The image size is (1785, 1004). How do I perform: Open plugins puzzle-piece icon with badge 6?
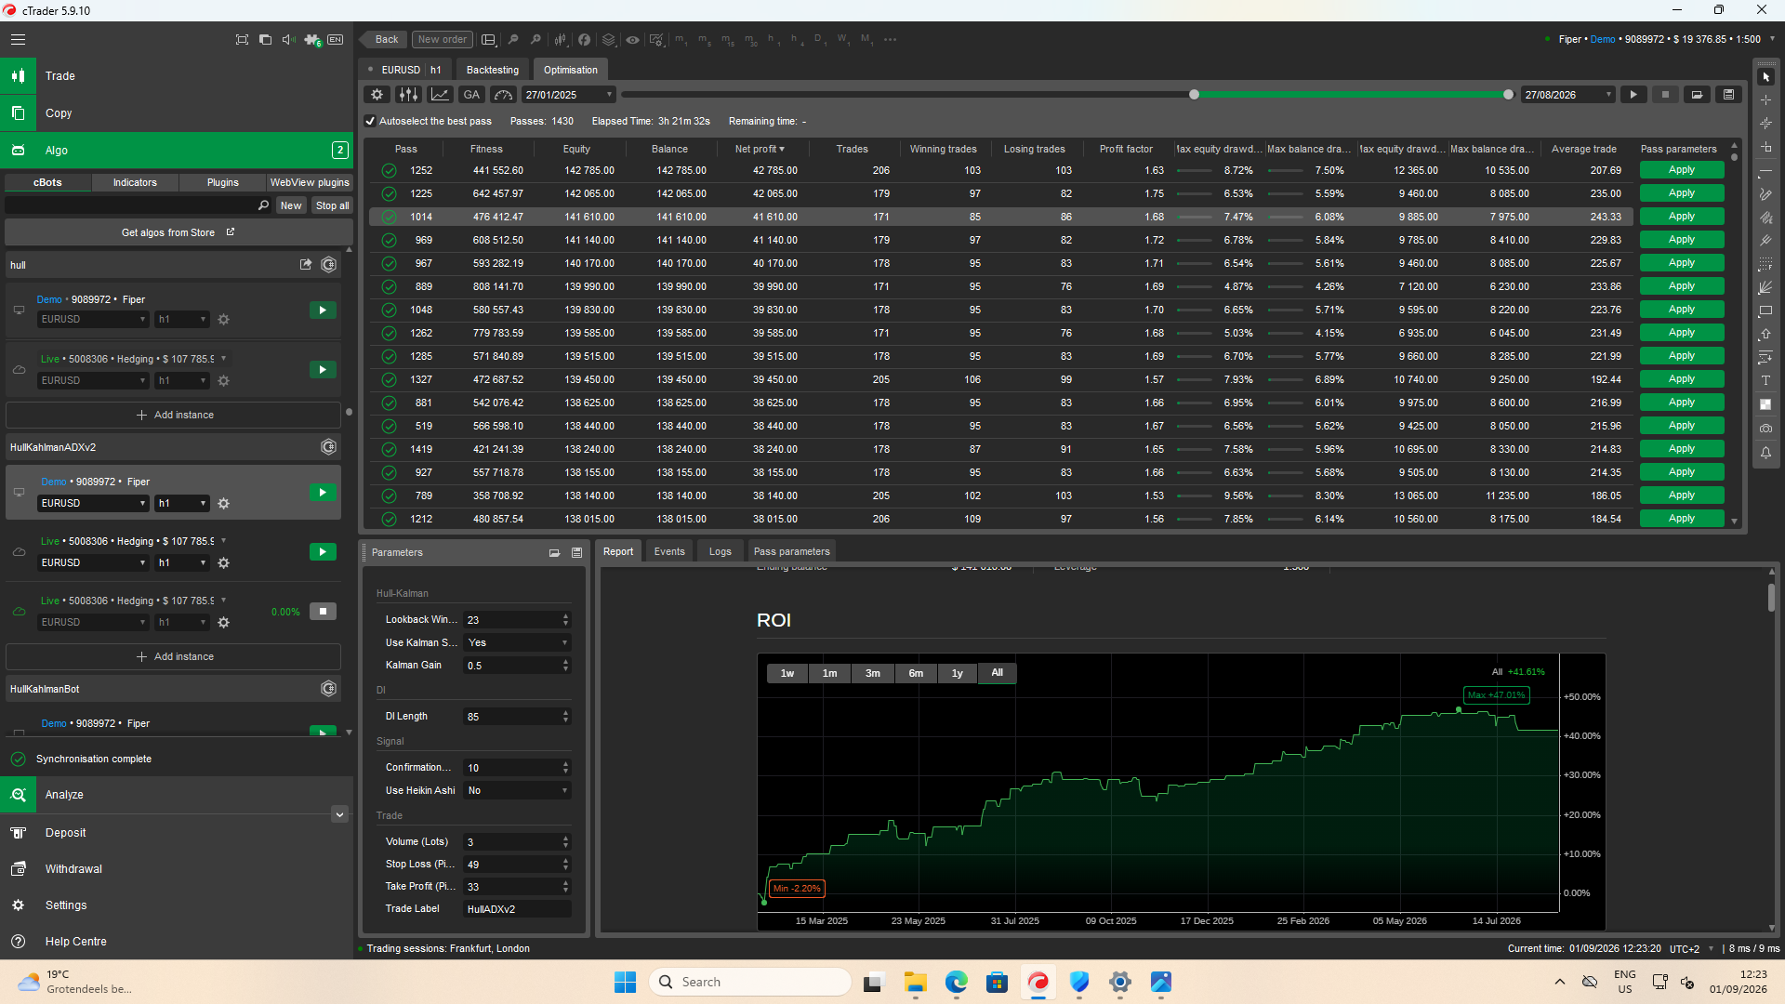point(311,39)
